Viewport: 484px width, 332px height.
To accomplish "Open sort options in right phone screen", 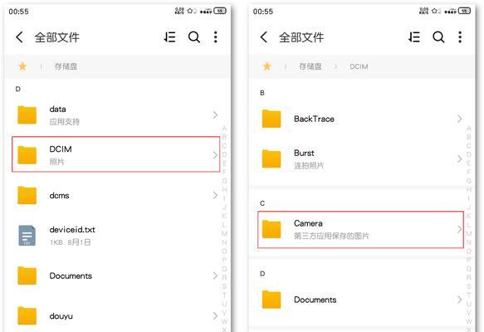I will [x=414, y=37].
